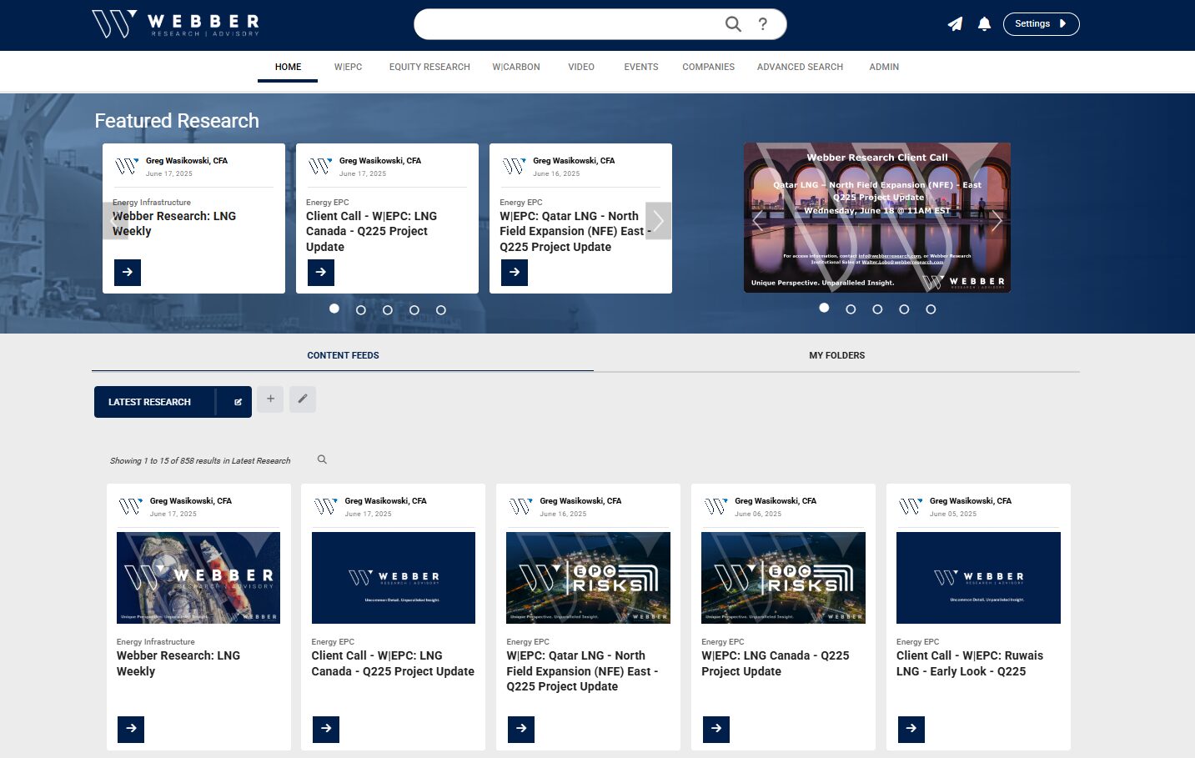Click the pencil edit feeds icon
The width and height of the screenshot is (1195, 758).
[303, 399]
